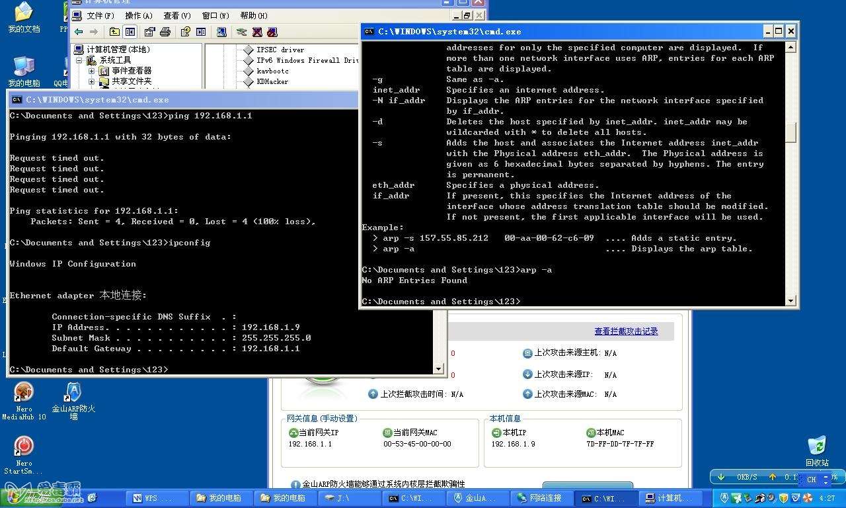Click scroll-down arrow of arp cmd window
The width and height of the screenshot is (846, 508).
(x=790, y=301)
